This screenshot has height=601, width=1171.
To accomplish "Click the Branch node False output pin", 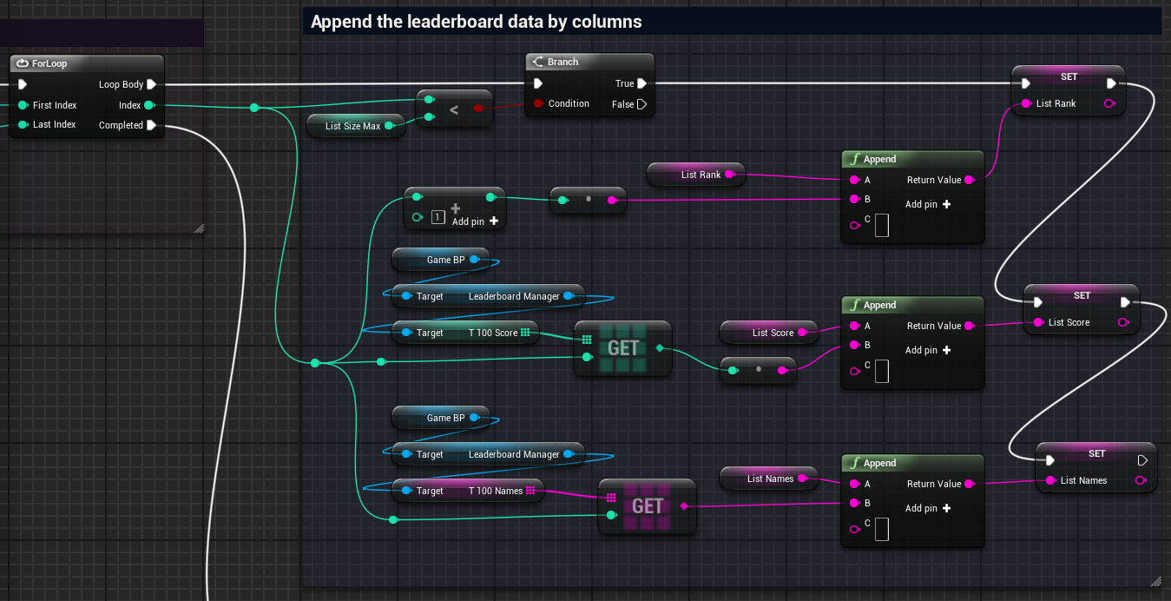I will coord(641,104).
